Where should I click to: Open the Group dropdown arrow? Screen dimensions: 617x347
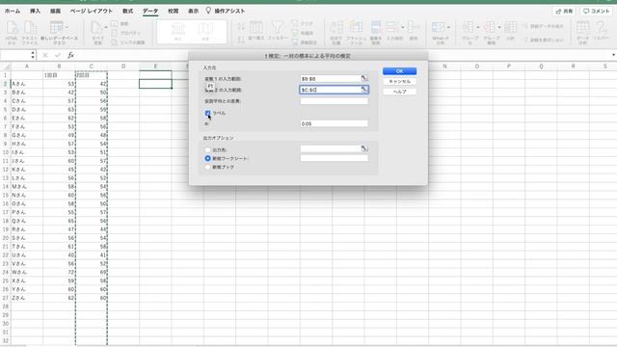478,27
